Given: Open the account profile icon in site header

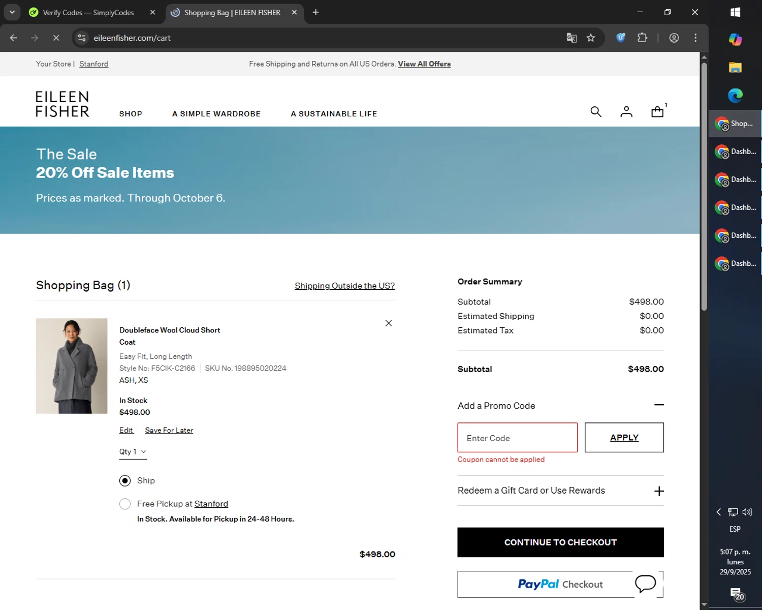Looking at the screenshot, I should pos(626,112).
